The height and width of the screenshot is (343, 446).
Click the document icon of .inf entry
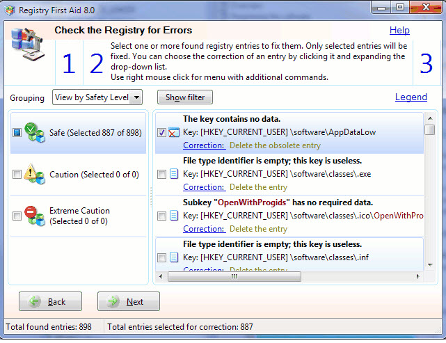[x=174, y=257]
